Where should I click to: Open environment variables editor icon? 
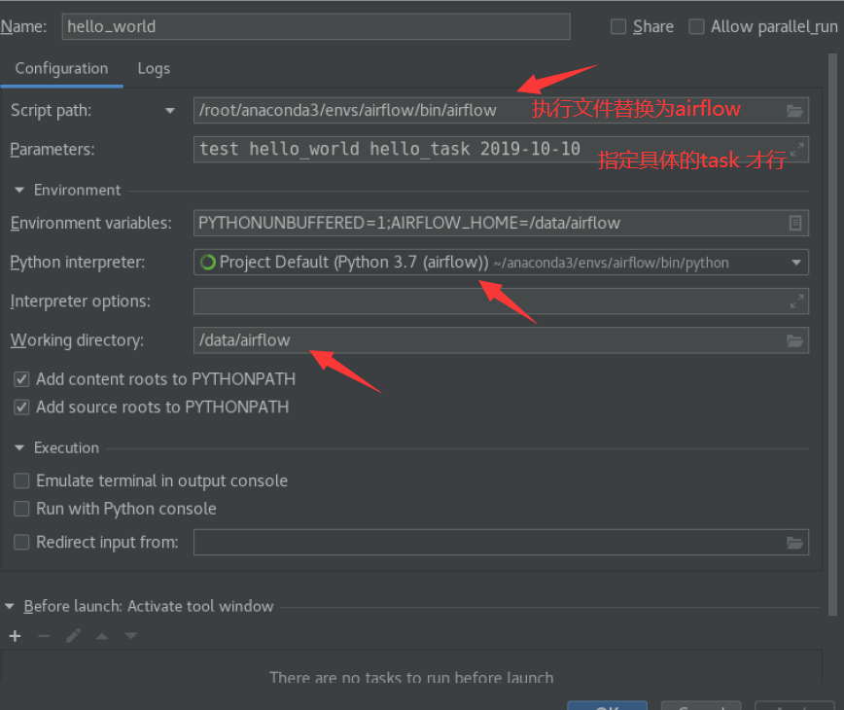pos(795,223)
